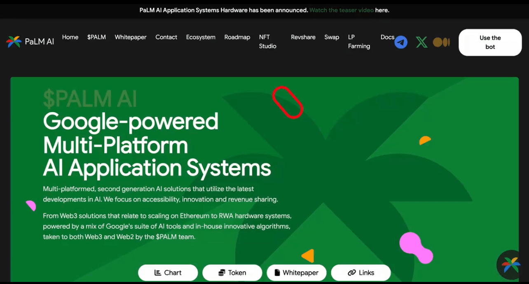Open the Telegram icon link
This screenshot has height=284, width=529.
(x=401, y=42)
